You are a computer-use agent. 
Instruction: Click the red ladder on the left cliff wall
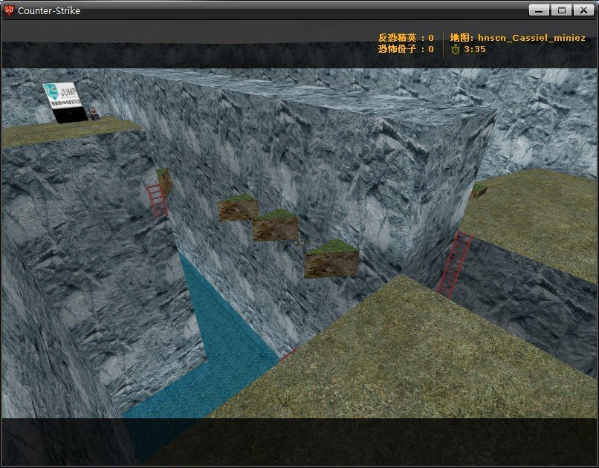click(157, 201)
